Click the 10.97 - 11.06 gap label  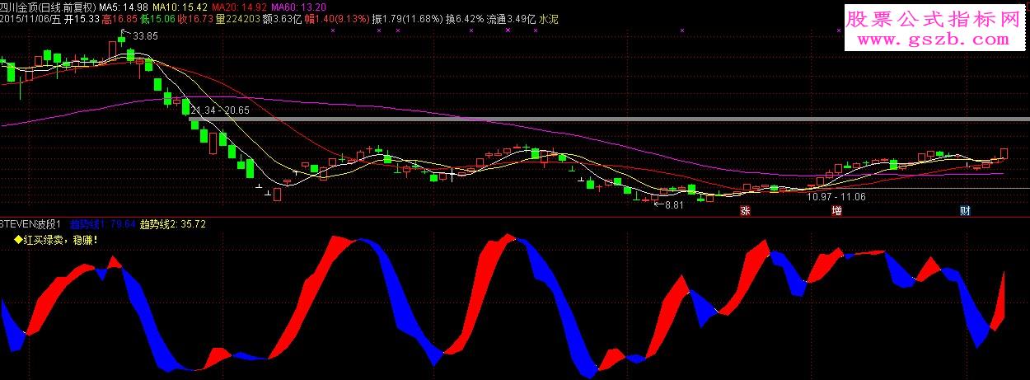click(836, 197)
